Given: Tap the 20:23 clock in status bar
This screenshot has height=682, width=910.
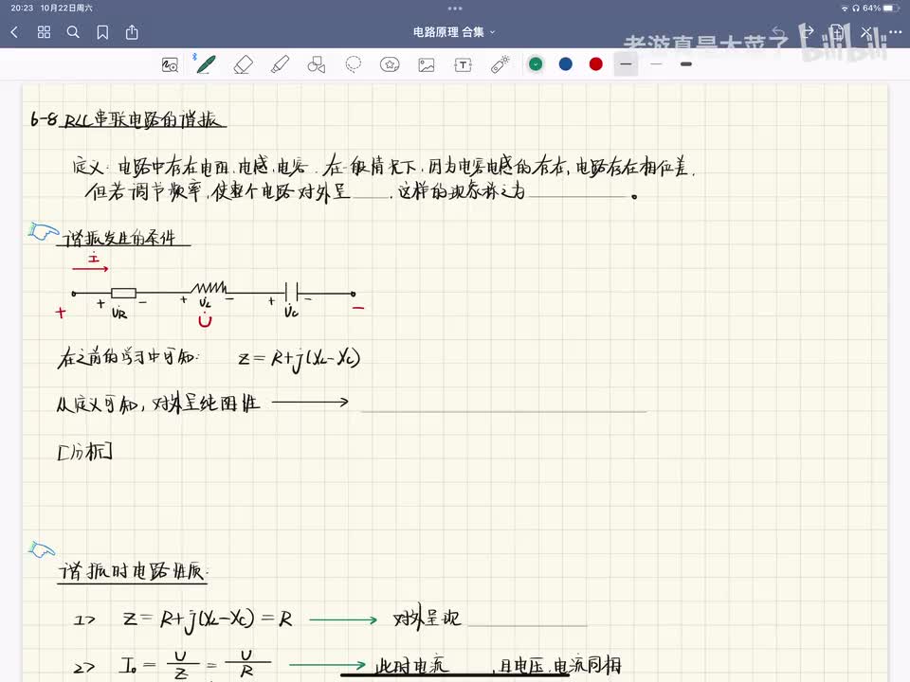Looking at the screenshot, I should [x=22, y=9].
